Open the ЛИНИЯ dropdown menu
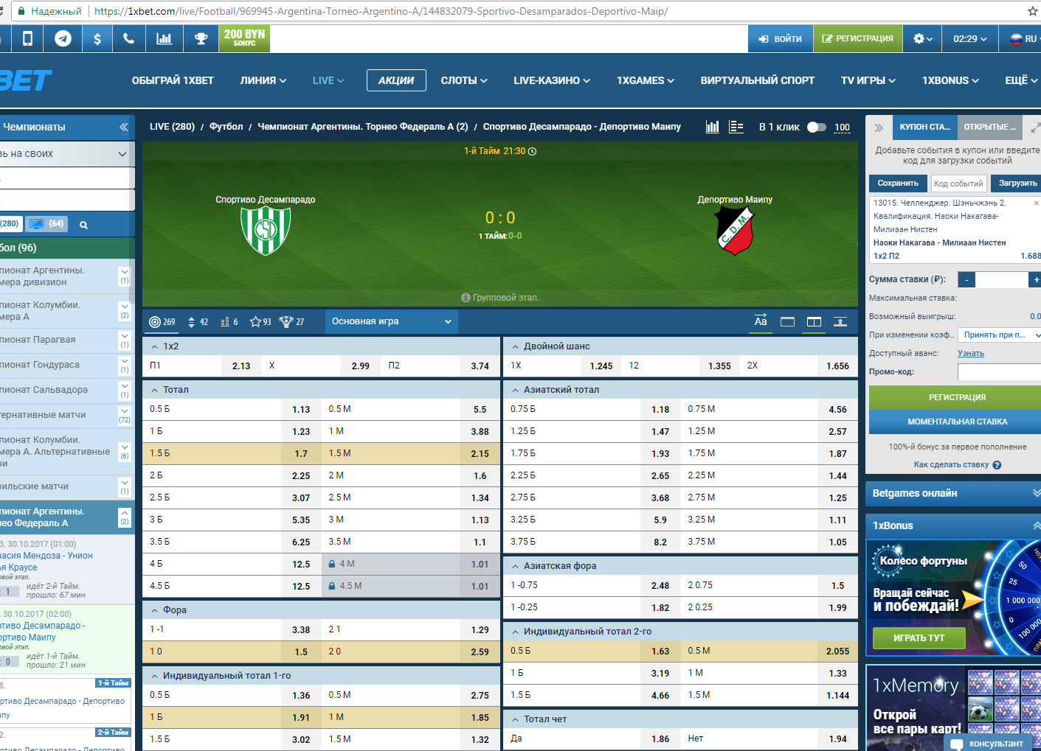This screenshot has width=1041, height=751. pos(263,80)
